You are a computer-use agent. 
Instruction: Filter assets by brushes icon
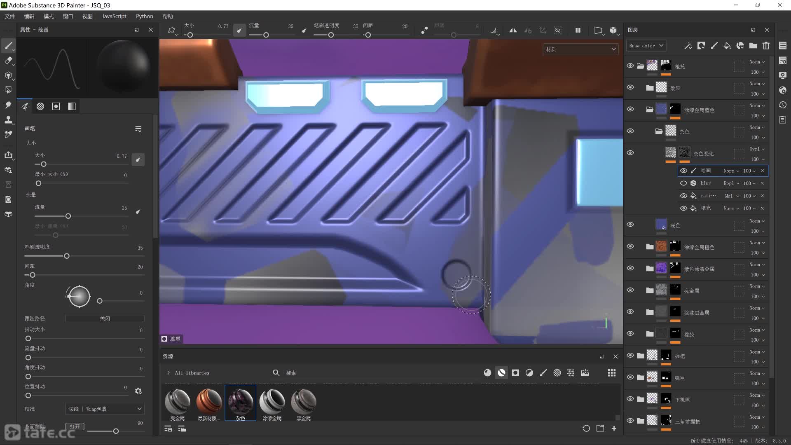coord(543,372)
